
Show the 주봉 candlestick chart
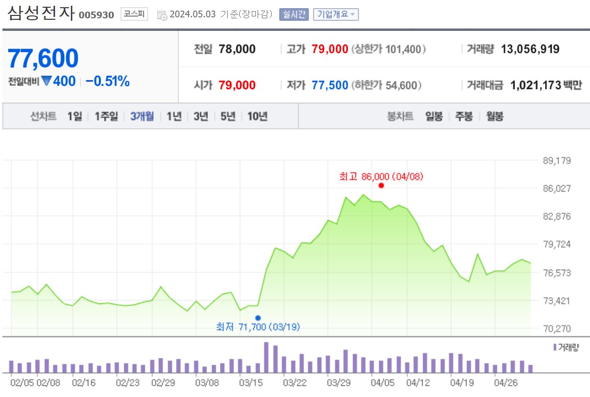coord(464,116)
